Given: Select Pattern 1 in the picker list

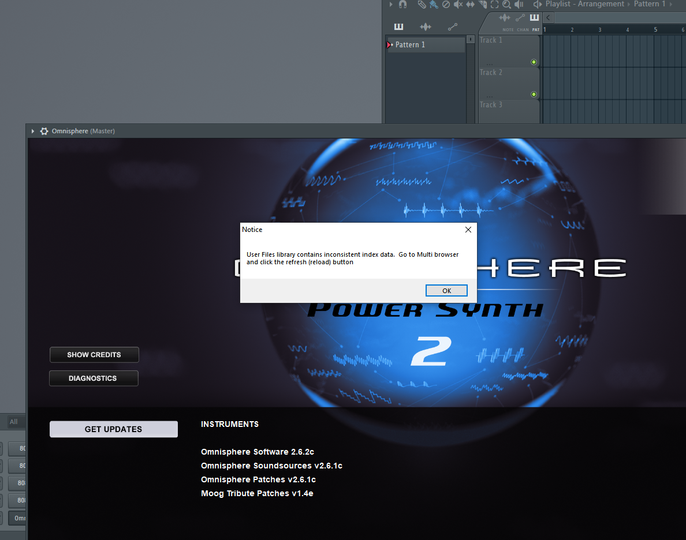Looking at the screenshot, I should pos(426,44).
